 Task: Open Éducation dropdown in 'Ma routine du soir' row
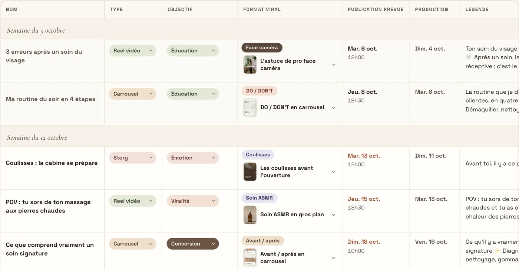pyautogui.click(x=192, y=94)
